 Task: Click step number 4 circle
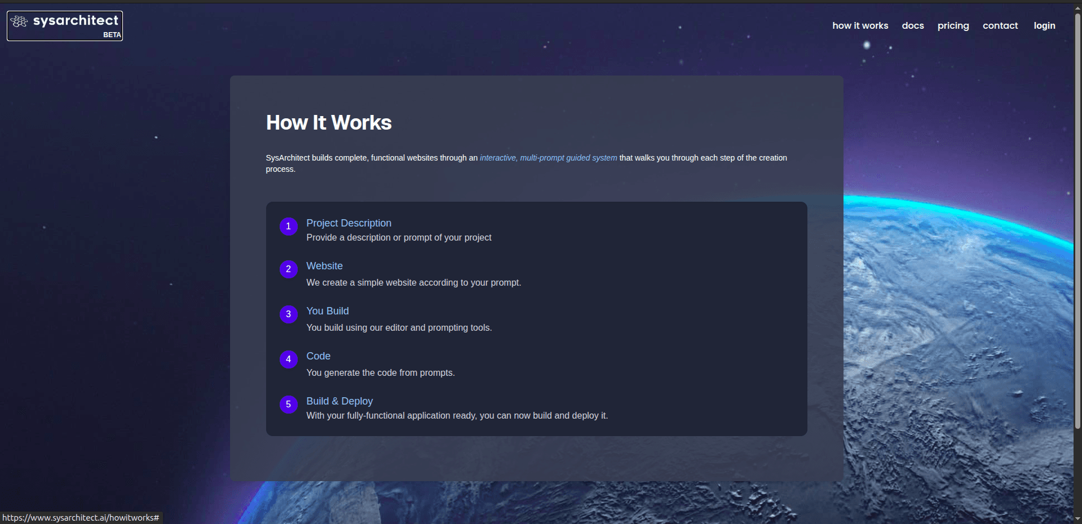[x=289, y=359]
